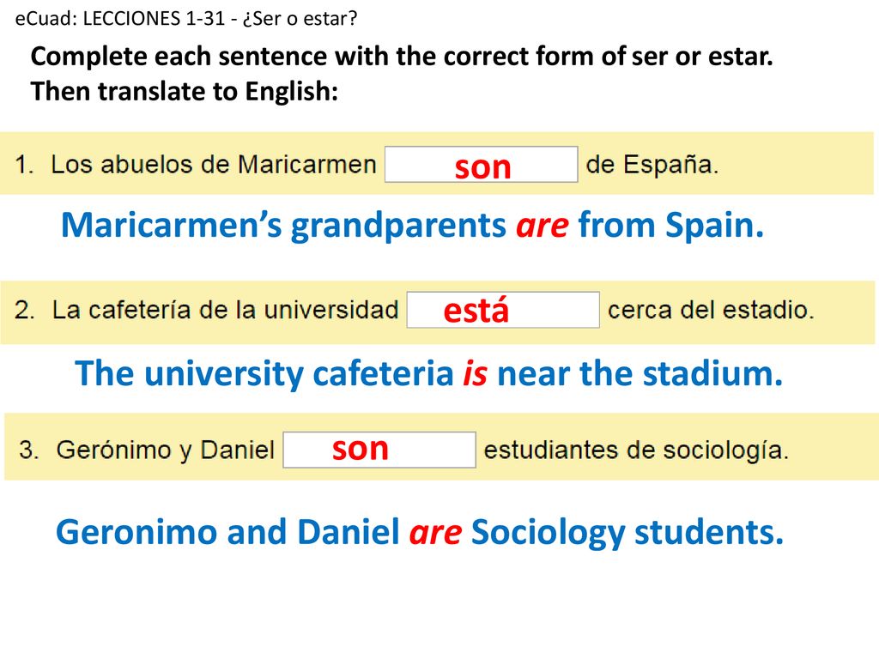Click 'Geronimo and Daniel' in the translation
Viewport: 879px width, 659px height.
(x=227, y=532)
